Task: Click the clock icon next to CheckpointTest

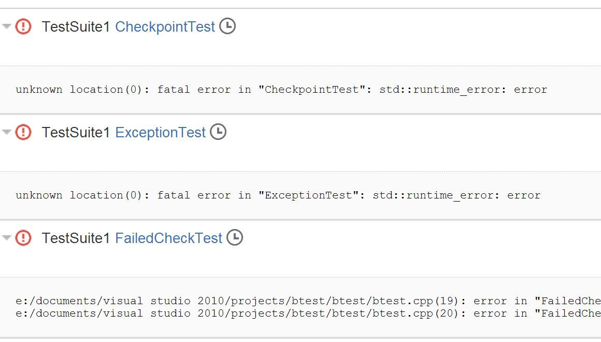Action: coord(227,26)
